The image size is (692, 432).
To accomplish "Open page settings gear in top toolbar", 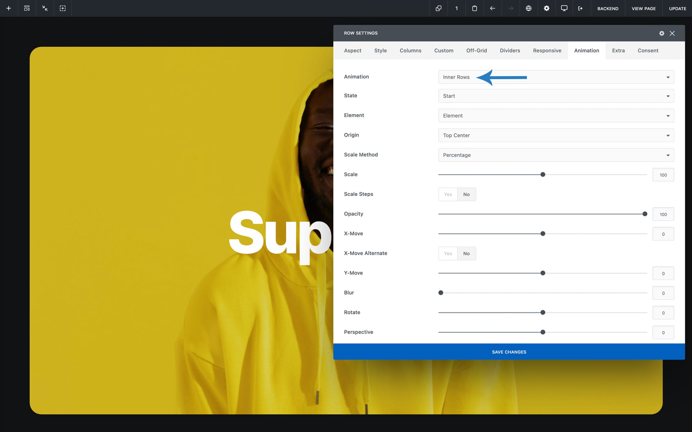I will 547,8.
